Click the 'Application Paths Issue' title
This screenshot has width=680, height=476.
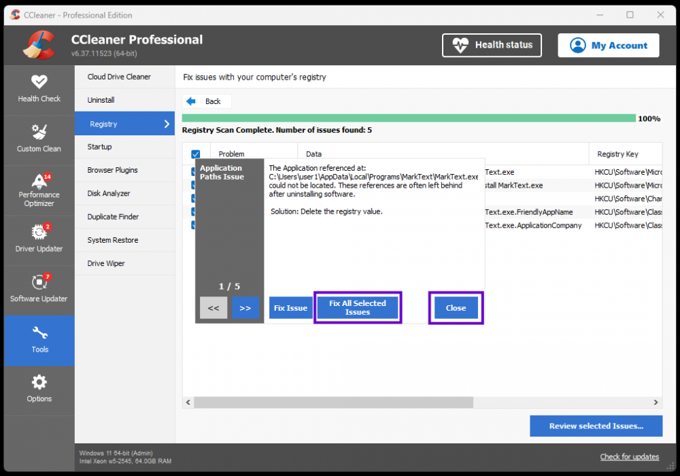tap(222, 173)
